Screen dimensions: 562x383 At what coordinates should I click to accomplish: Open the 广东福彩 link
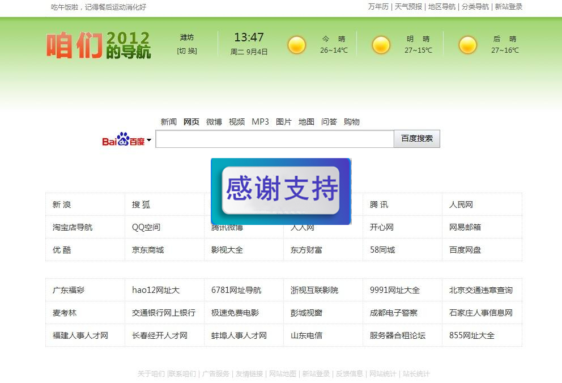69,290
